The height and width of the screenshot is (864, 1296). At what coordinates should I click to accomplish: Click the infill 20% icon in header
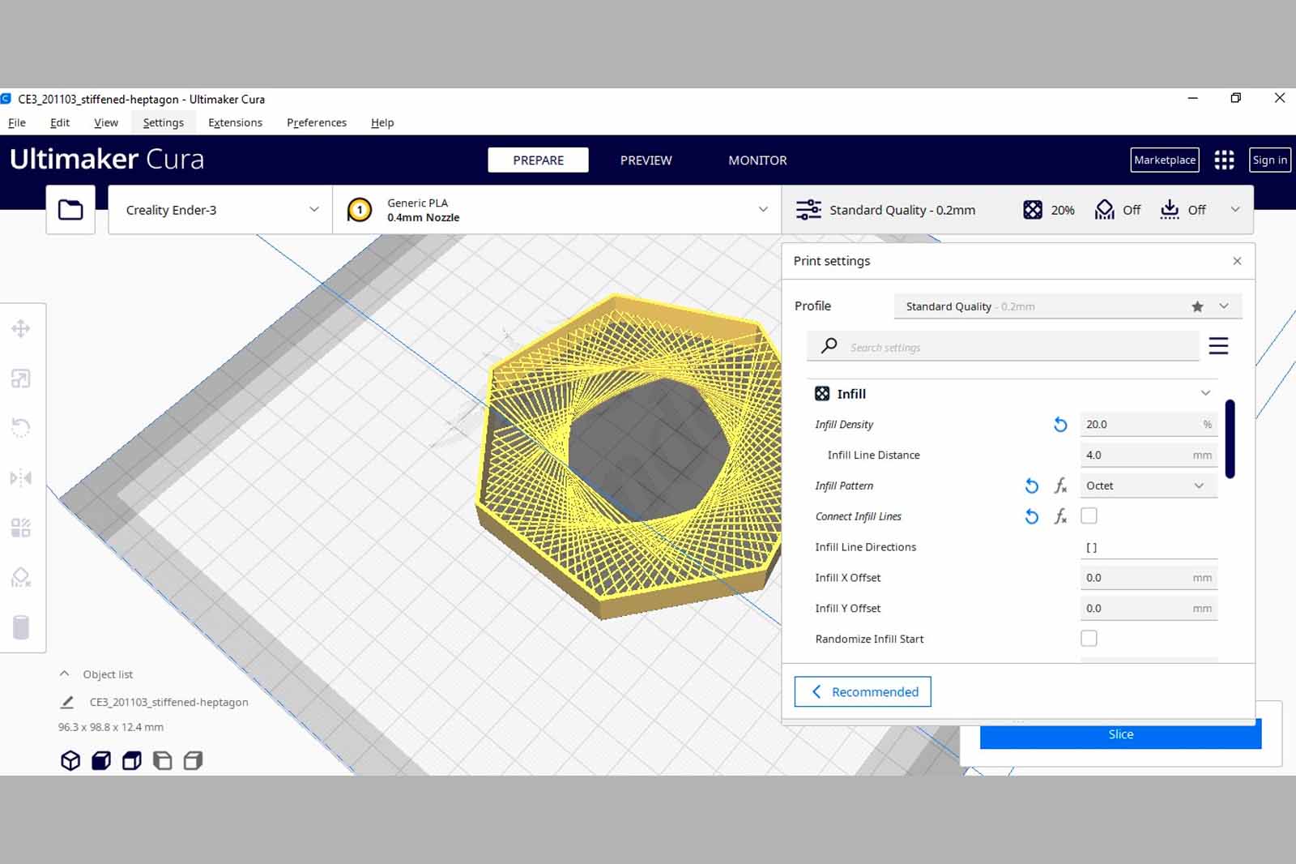[x=1032, y=210]
